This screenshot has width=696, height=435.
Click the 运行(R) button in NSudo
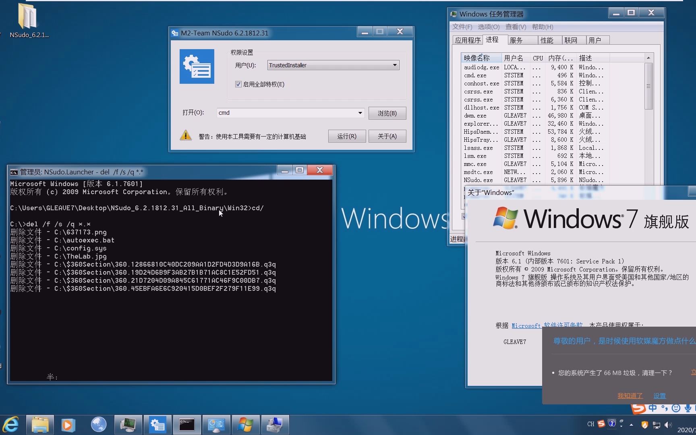pos(347,136)
